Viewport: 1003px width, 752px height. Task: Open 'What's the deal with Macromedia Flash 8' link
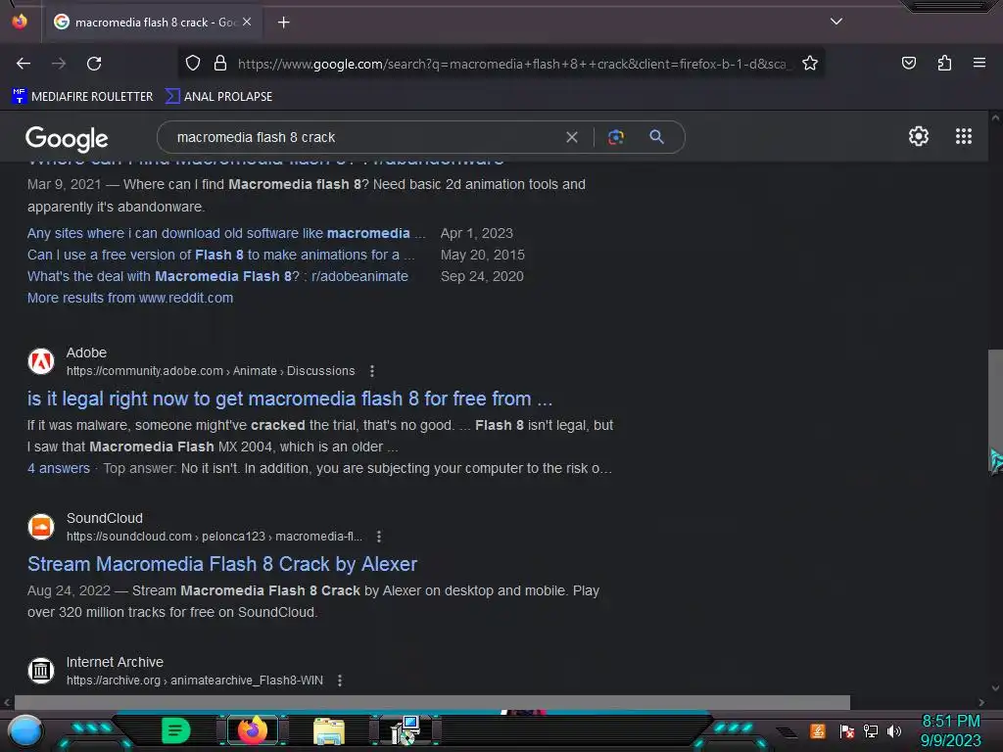(x=217, y=276)
